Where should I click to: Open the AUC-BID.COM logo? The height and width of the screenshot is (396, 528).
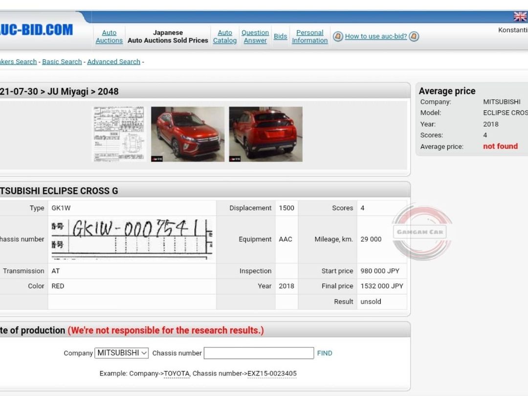(x=36, y=30)
